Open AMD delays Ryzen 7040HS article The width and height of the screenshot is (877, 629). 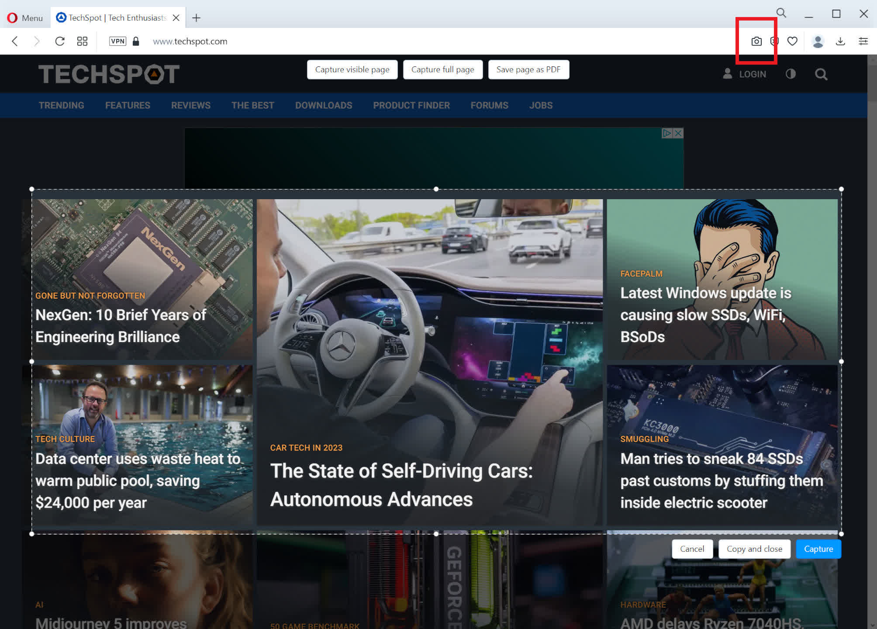pos(712,622)
